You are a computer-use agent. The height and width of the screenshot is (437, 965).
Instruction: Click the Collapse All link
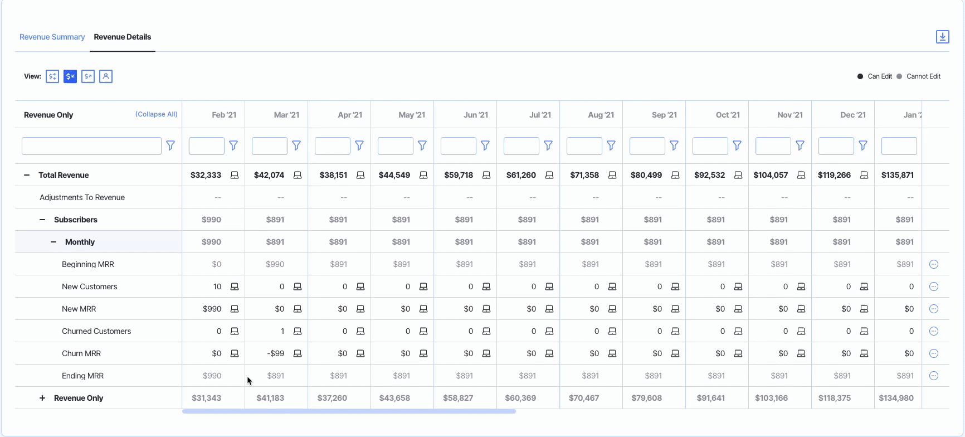pyautogui.click(x=156, y=114)
